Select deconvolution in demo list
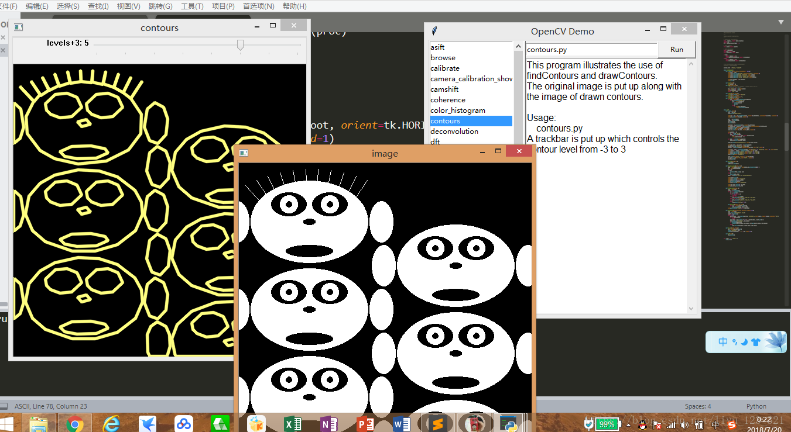The width and height of the screenshot is (791, 432). (471, 132)
